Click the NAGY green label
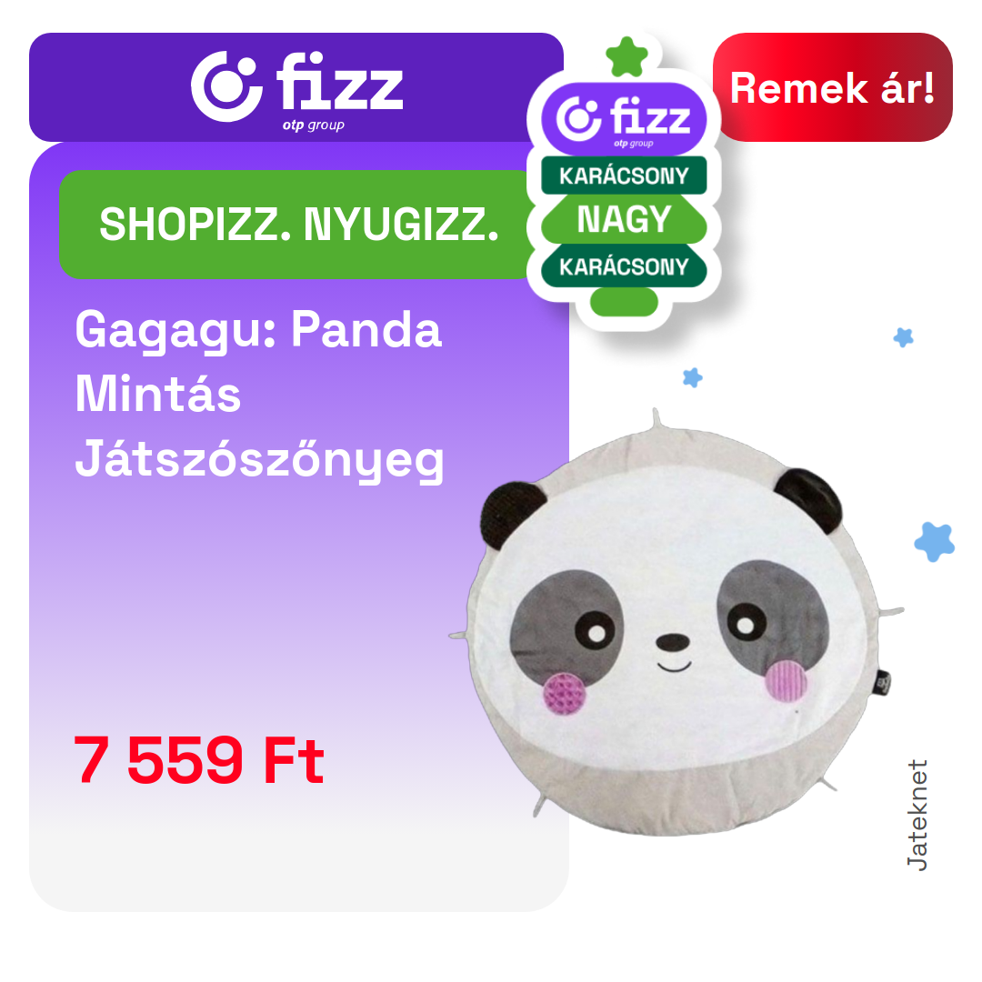The height and width of the screenshot is (982, 982). click(x=624, y=220)
